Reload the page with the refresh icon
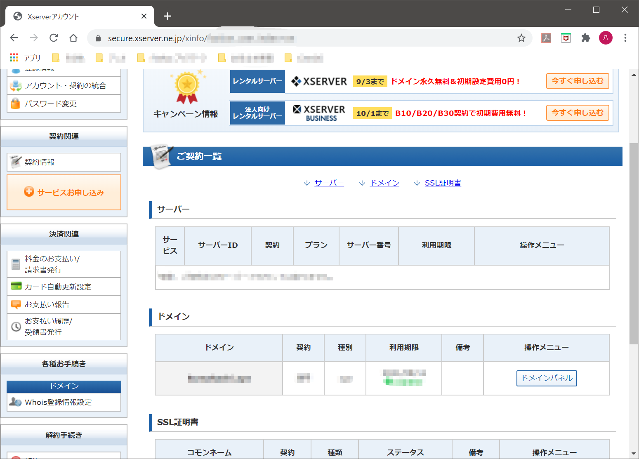Viewport: 639px width, 459px height. pos(54,38)
